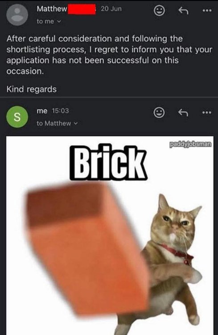218x335 pixels.
Task: Click the rejection message body paragraph
Action: [109, 55]
